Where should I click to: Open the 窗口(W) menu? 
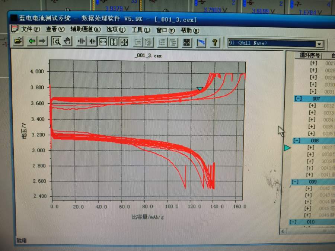click(166, 30)
